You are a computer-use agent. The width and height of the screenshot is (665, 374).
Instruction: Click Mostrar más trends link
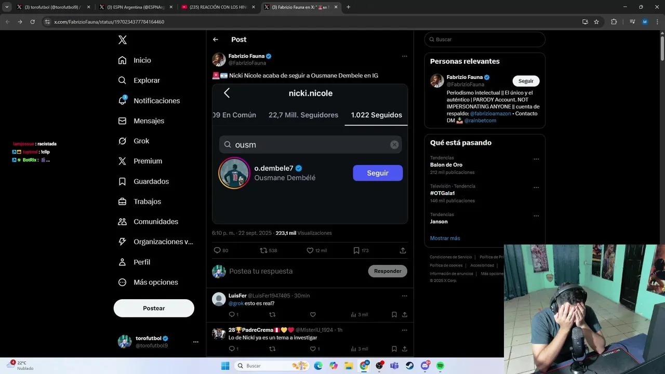point(445,238)
